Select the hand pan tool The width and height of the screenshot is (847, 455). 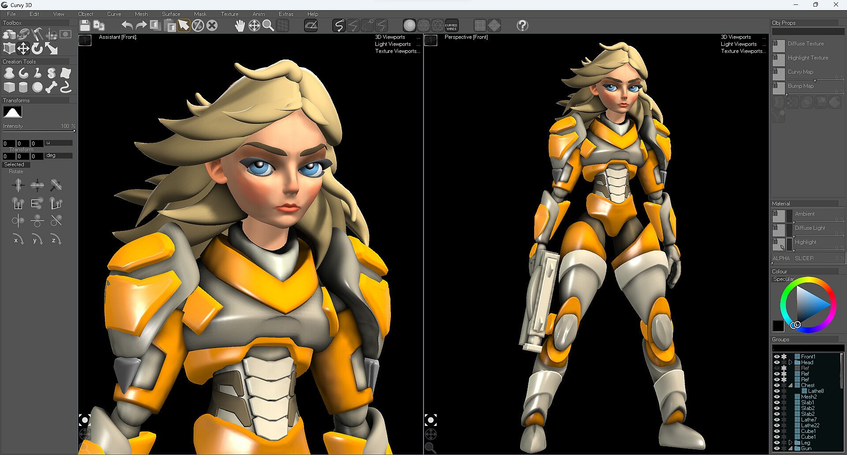(x=240, y=26)
